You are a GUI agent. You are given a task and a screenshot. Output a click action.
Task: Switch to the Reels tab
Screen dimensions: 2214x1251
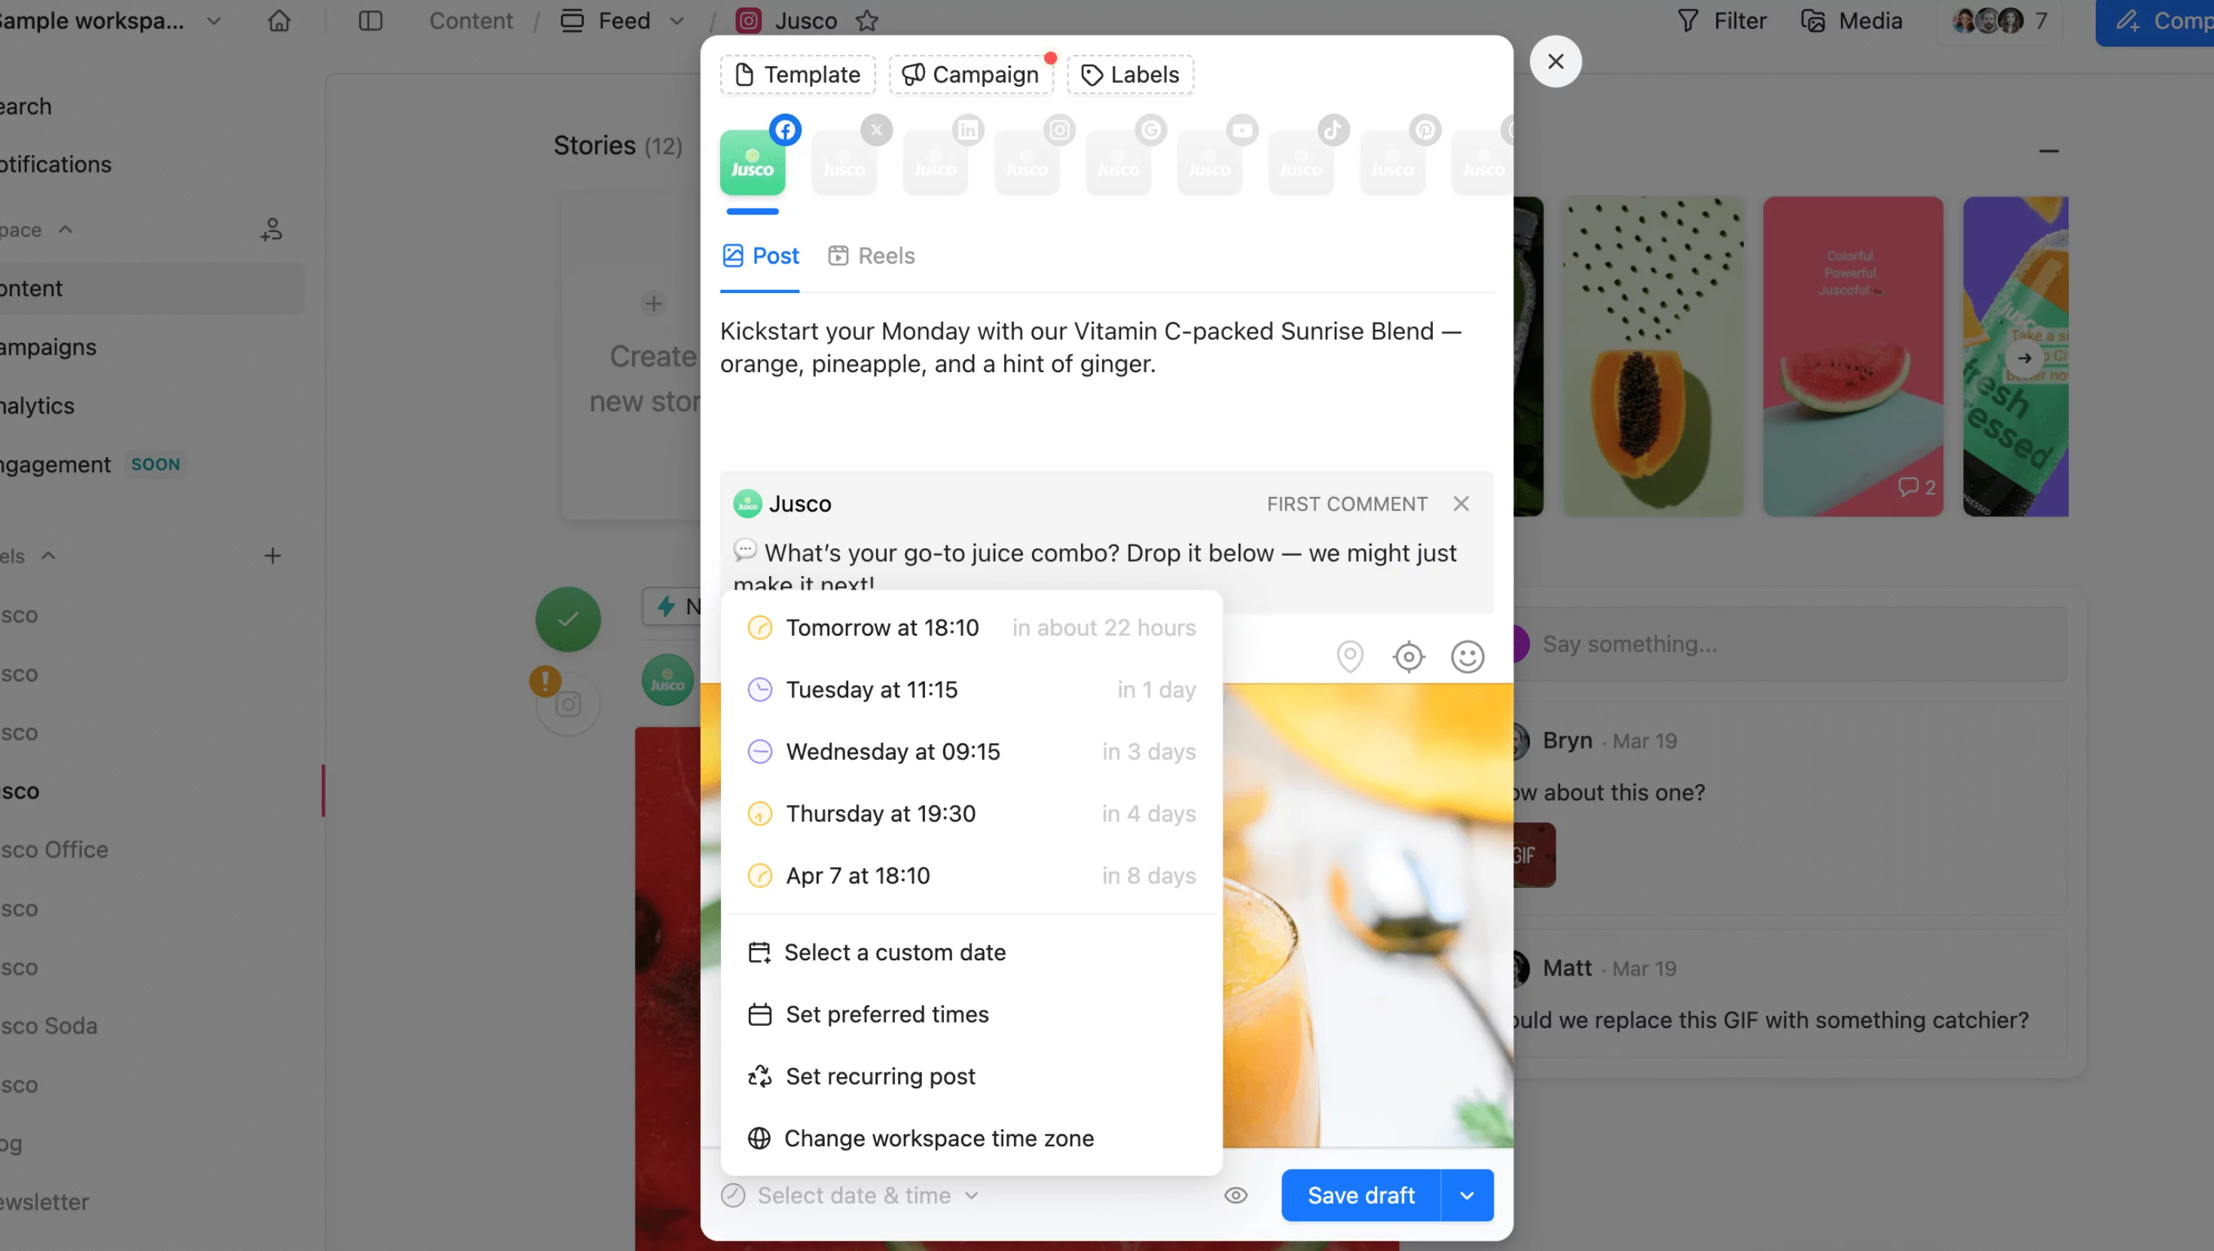(x=871, y=256)
